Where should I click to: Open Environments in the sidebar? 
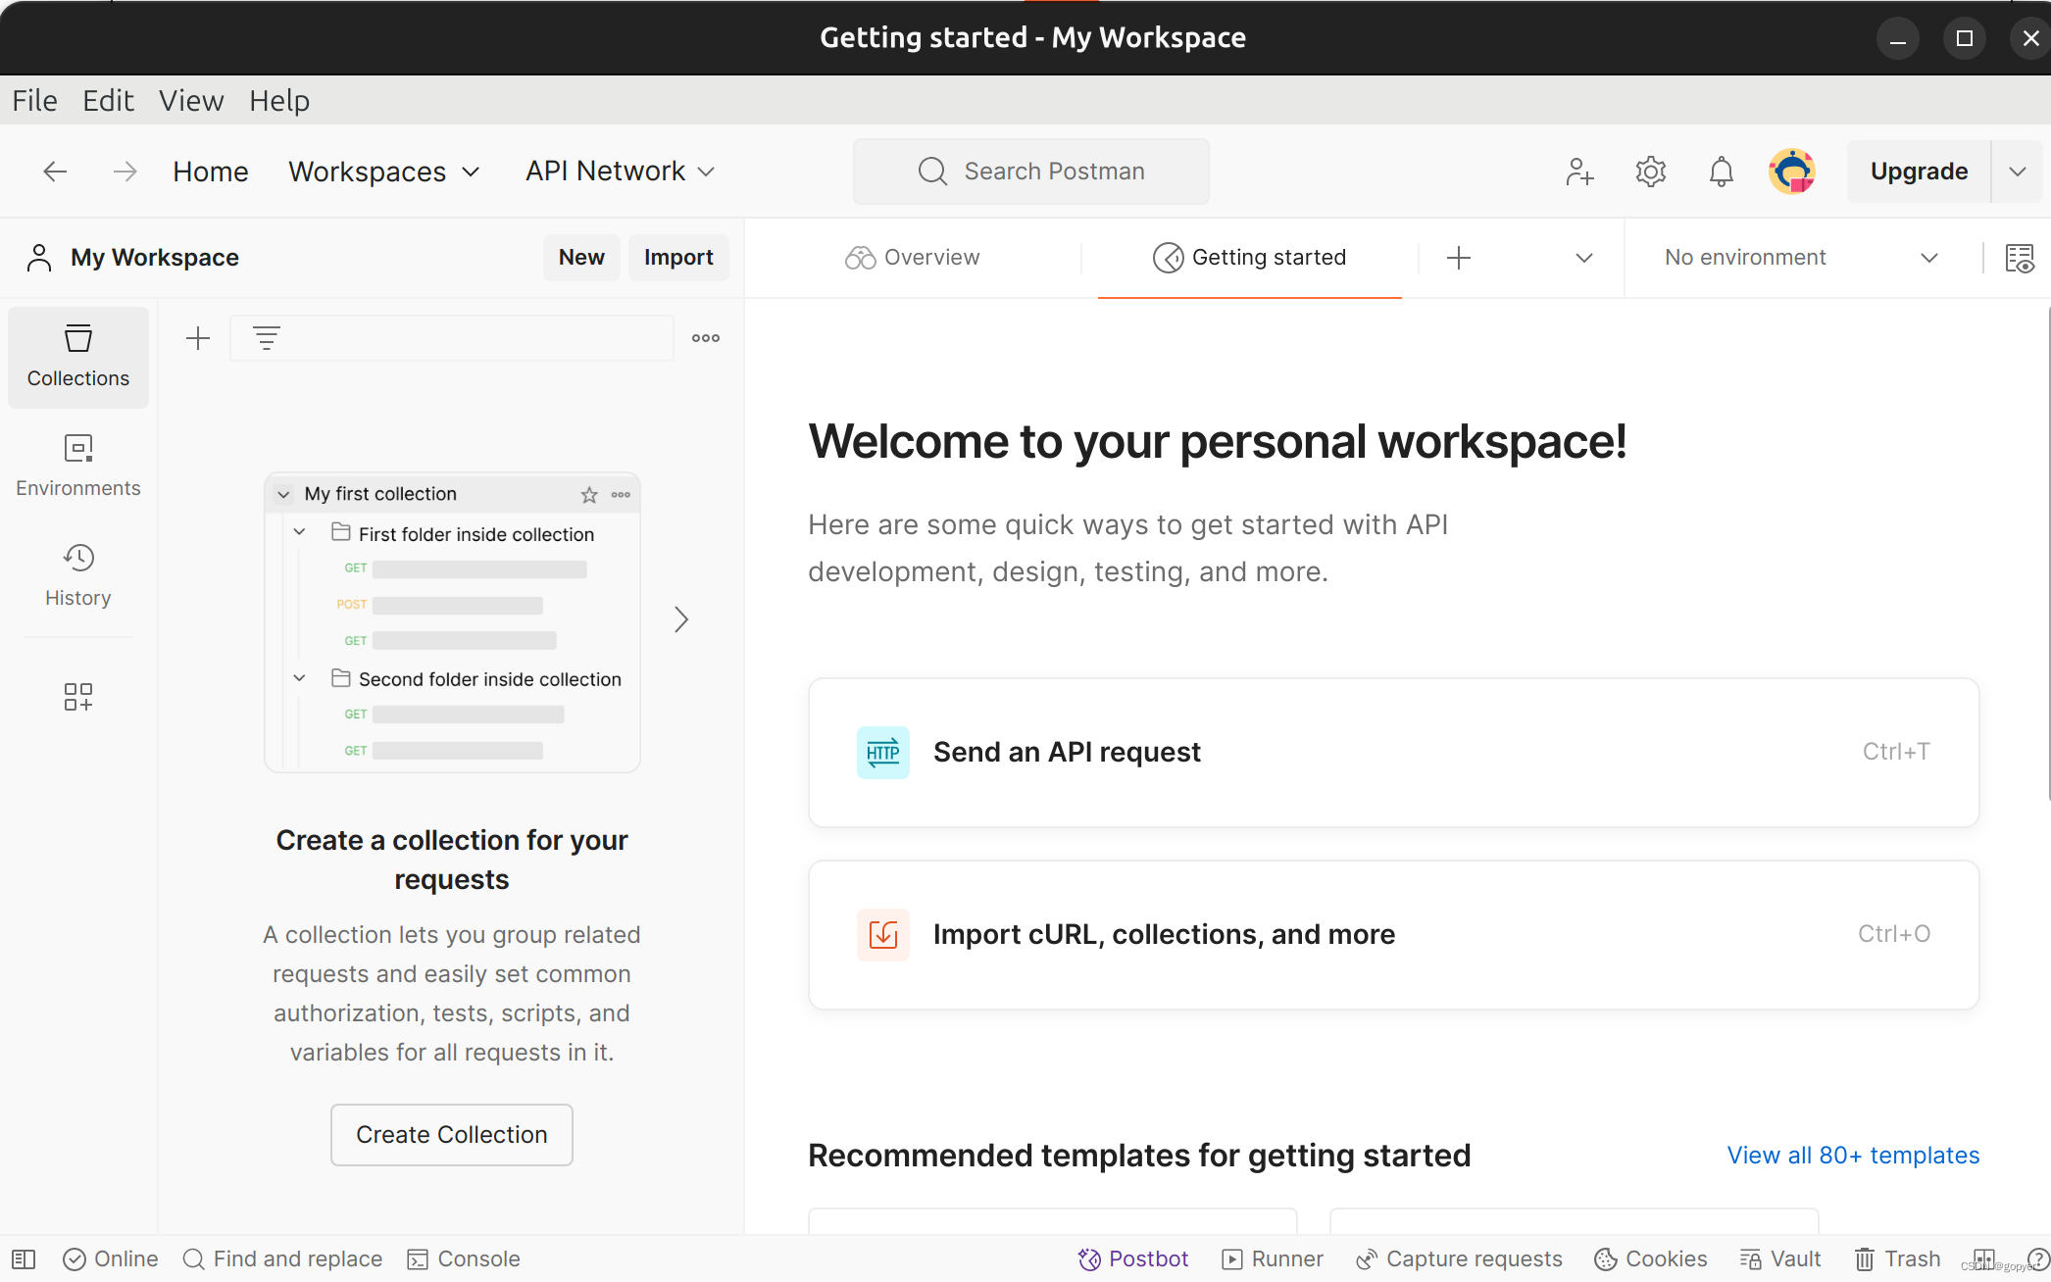coord(78,467)
